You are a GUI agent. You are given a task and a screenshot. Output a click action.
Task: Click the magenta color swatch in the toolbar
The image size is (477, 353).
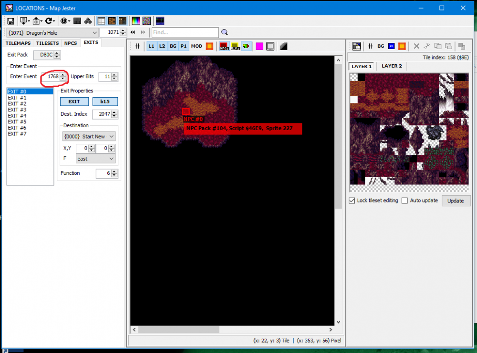click(259, 46)
